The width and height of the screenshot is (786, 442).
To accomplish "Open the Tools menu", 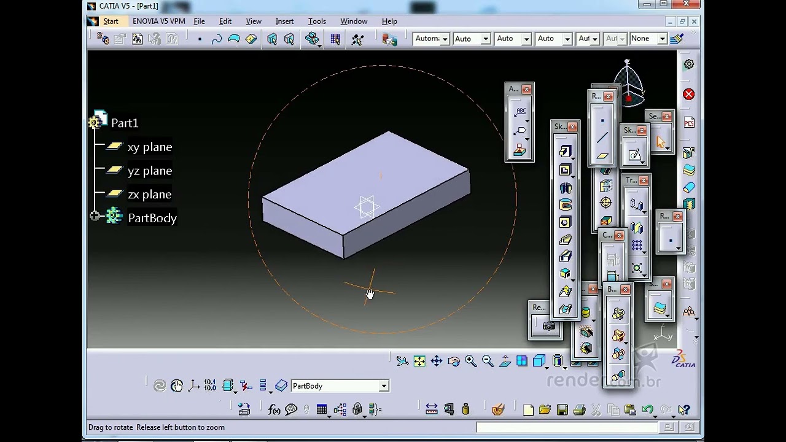I will [317, 21].
